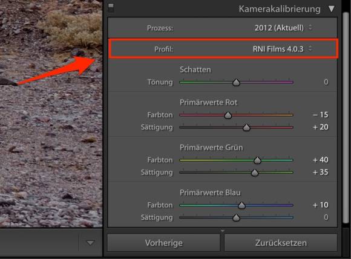Click the Schatten Tönung slider handle
This screenshot has height=259, width=351.
[236, 82]
